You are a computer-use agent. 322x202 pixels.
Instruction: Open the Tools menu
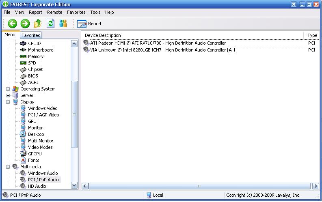pos(95,12)
